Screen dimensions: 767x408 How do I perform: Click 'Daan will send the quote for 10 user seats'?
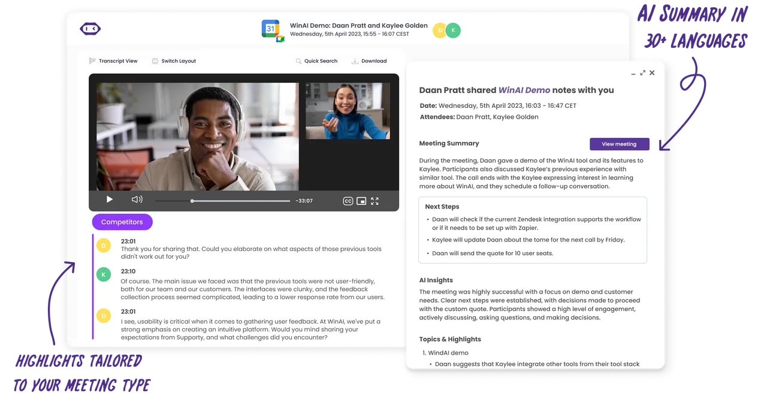coord(493,253)
